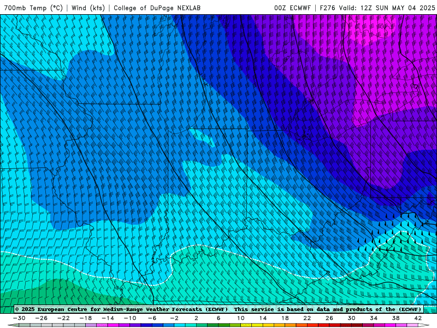Click the "26" color scale value

click(x=329, y=318)
